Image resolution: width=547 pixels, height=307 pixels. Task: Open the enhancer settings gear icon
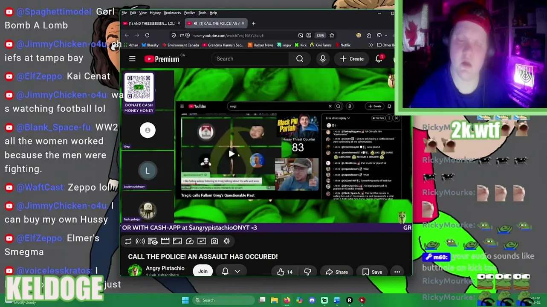pos(227,241)
